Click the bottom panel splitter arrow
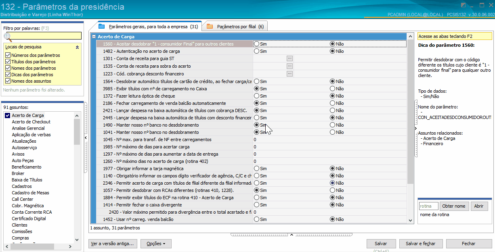 [292, 234]
